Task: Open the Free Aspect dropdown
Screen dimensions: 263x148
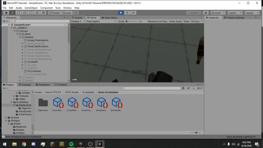Action: [101, 21]
